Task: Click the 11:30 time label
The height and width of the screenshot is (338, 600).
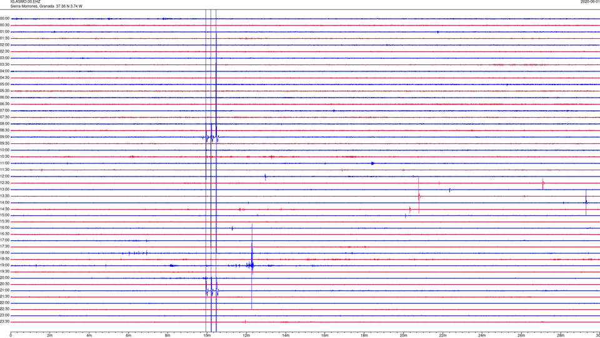Action: pyautogui.click(x=4, y=170)
